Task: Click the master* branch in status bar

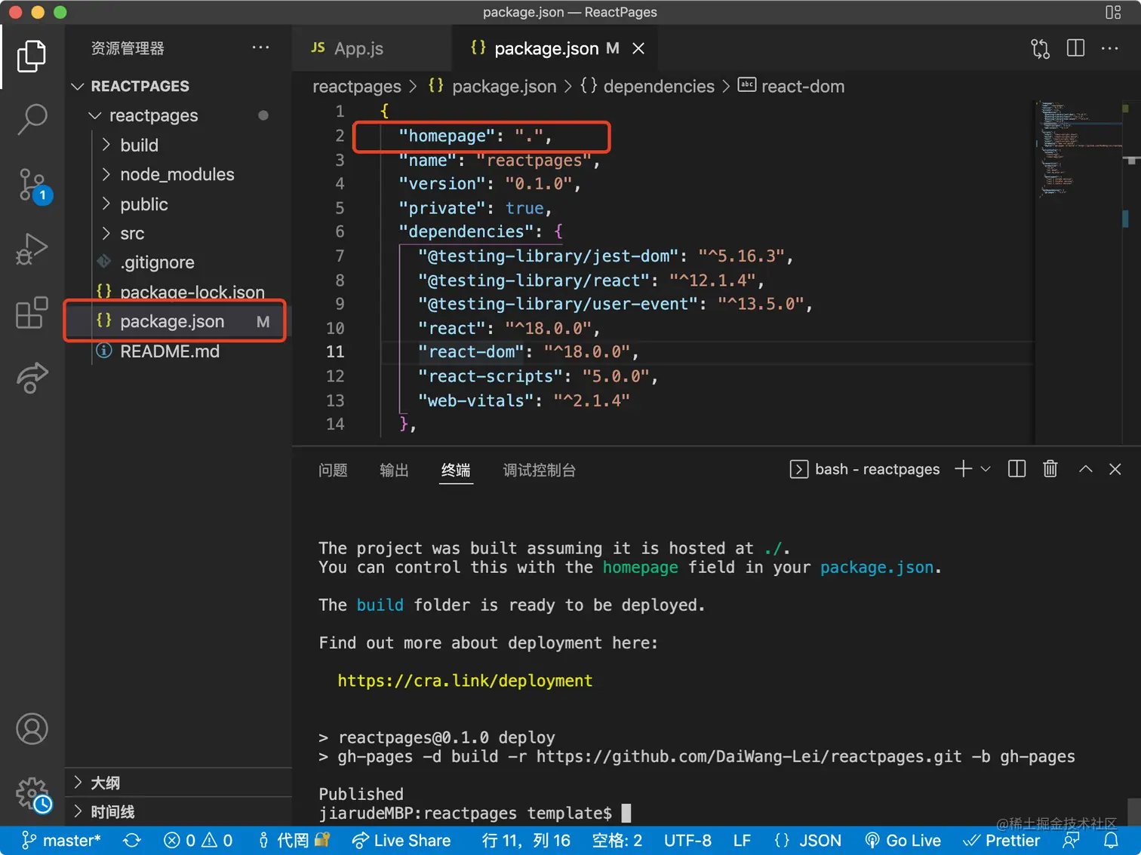Action: pyautogui.click(x=61, y=841)
